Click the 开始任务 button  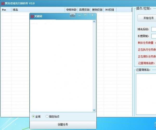click(x=147, y=18)
